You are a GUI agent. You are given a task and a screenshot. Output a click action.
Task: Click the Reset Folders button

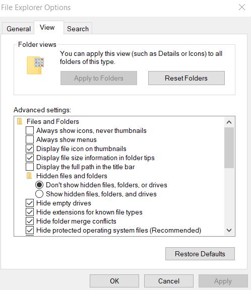186,78
